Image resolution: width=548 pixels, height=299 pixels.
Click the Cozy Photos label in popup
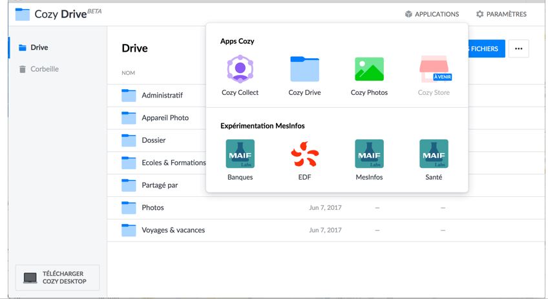click(x=369, y=92)
